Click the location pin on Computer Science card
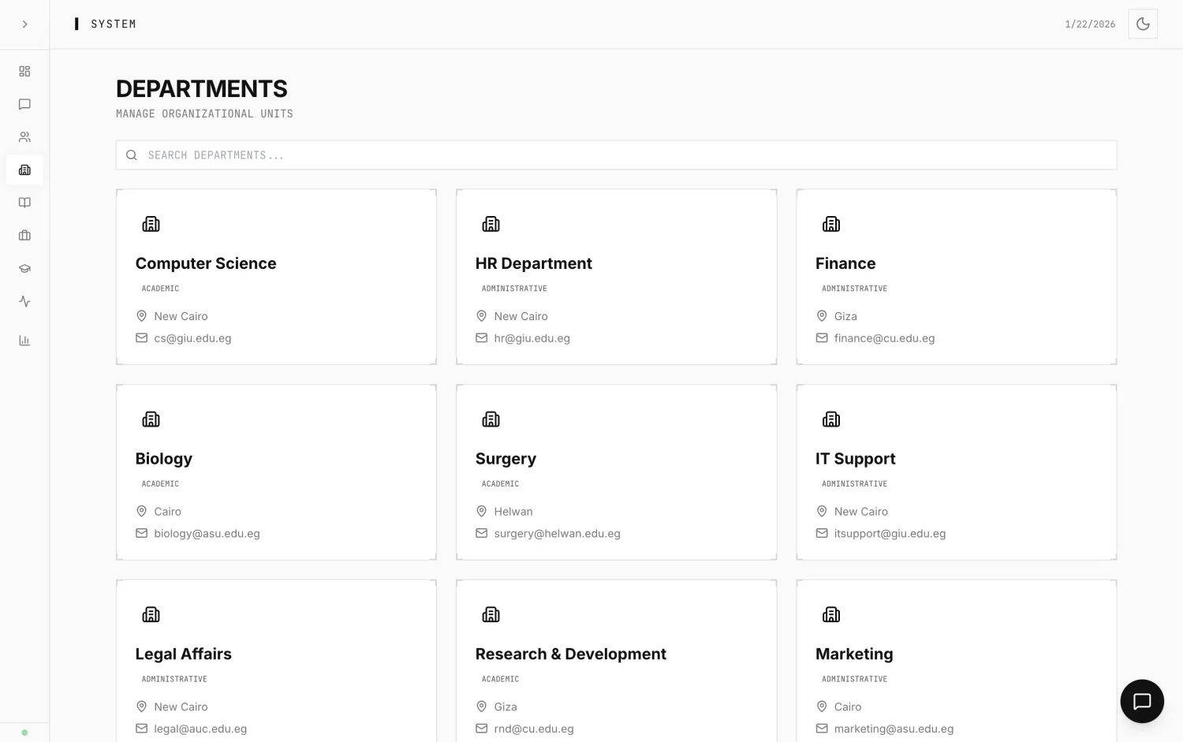The image size is (1183, 742). [142, 316]
